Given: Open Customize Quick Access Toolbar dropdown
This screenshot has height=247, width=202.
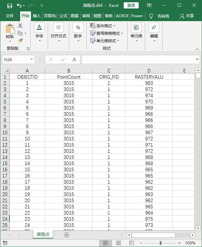Looking at the screenshot, I should pyautogui.click(x=42, y=6).
